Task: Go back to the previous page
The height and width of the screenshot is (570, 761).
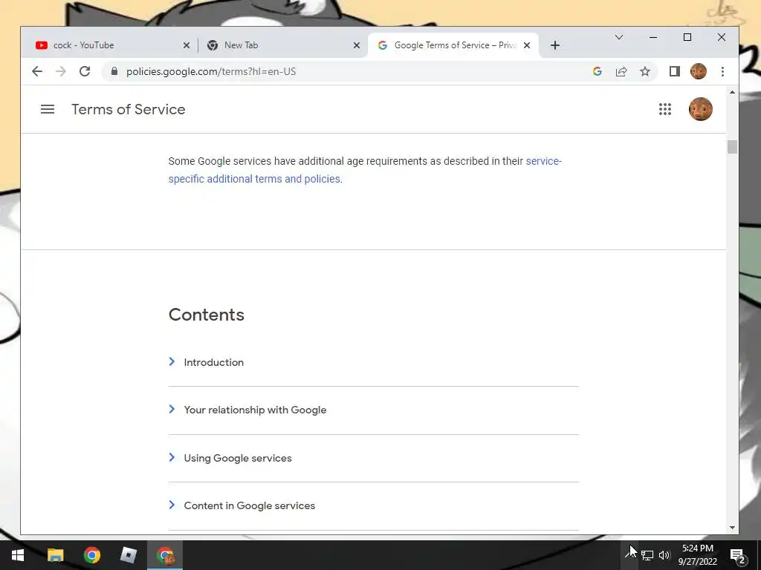Action: 37,72
